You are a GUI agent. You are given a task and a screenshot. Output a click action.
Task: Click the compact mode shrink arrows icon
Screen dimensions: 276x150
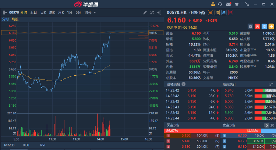pos(247,4)
